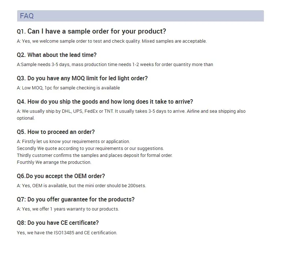Viewport: 284px width, 258px height.
Task: Select the Q5 proceed an order question
Action: [x=56, y=132]
